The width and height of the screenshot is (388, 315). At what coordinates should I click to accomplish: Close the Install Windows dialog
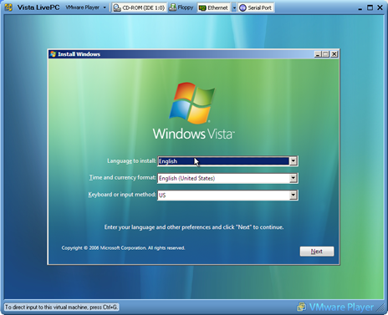click(x=334, y=54)
